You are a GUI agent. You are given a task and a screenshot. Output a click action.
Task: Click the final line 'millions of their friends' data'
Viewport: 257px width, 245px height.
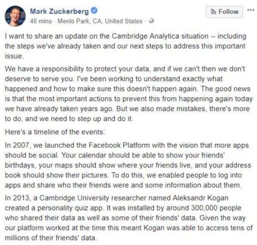(51, 238)
